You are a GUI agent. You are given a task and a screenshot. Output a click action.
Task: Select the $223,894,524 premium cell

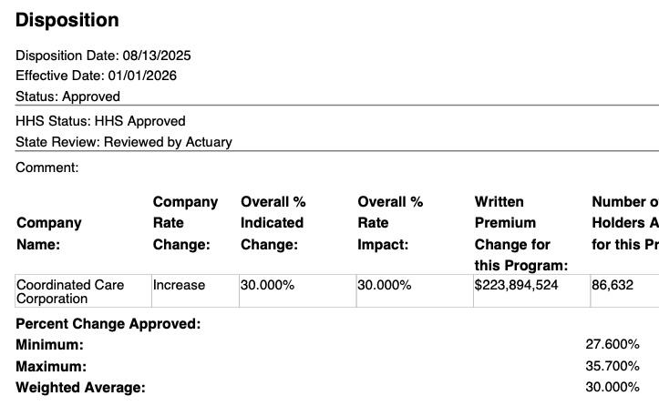coord(516,285)
